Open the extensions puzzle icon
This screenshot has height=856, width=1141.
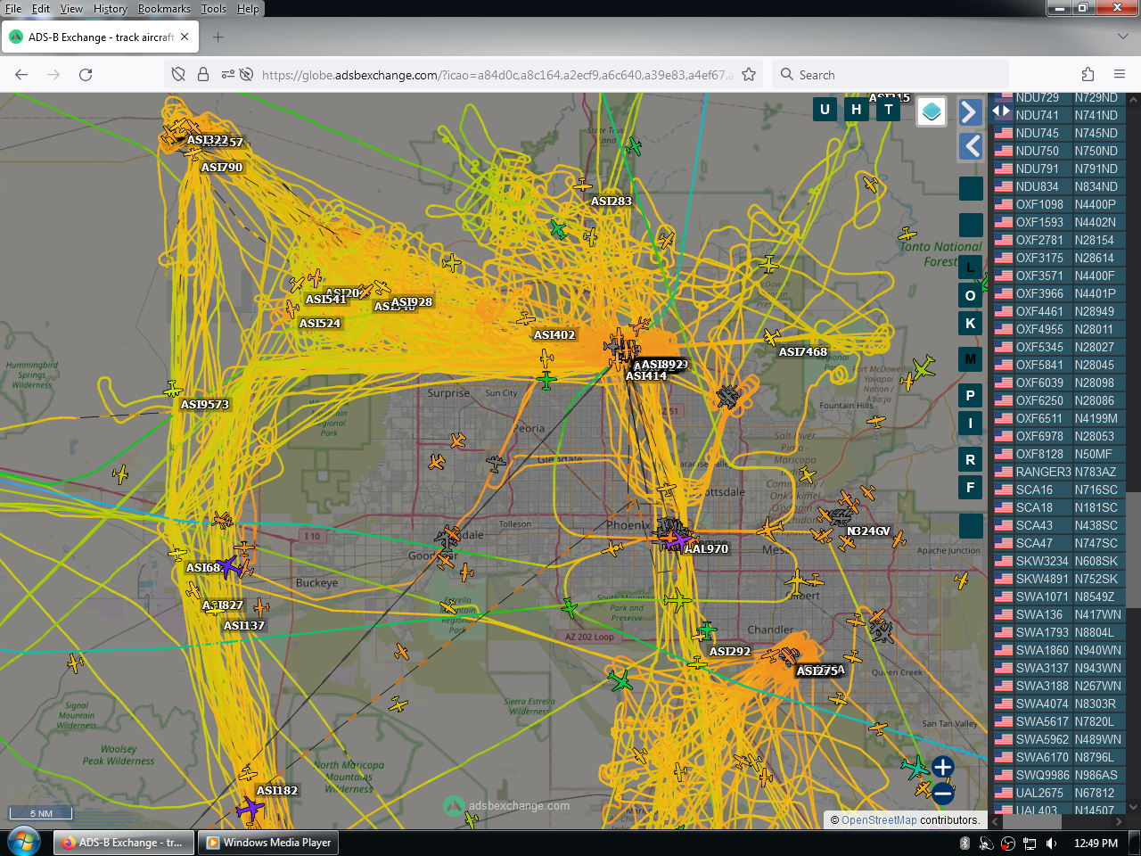1088,75
